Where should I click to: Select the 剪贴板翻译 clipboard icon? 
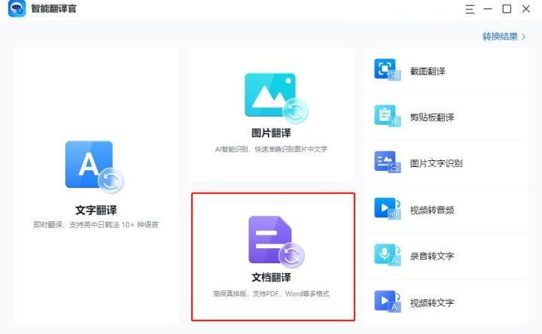[388, 117]
